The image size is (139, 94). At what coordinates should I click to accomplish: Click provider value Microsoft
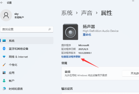pyautogui.click(x=84, y=45)
